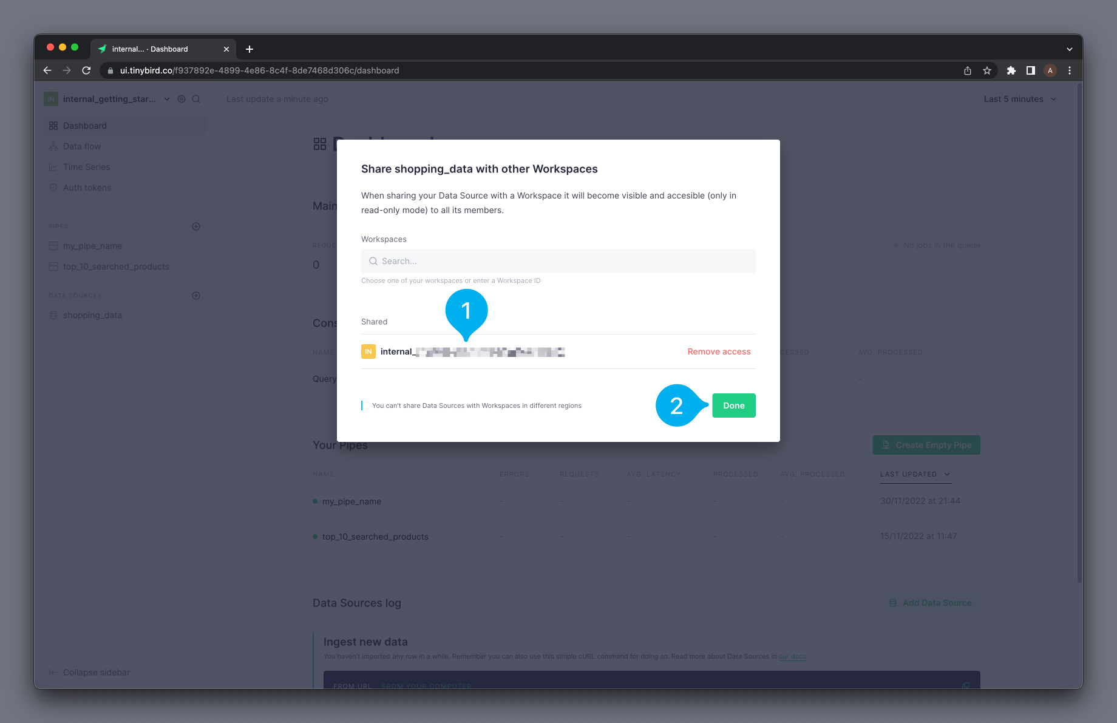Screen dimensions: 1117x723
Task: Add a new pipe with the Pipes plus icon
Action: coord(196,226)
